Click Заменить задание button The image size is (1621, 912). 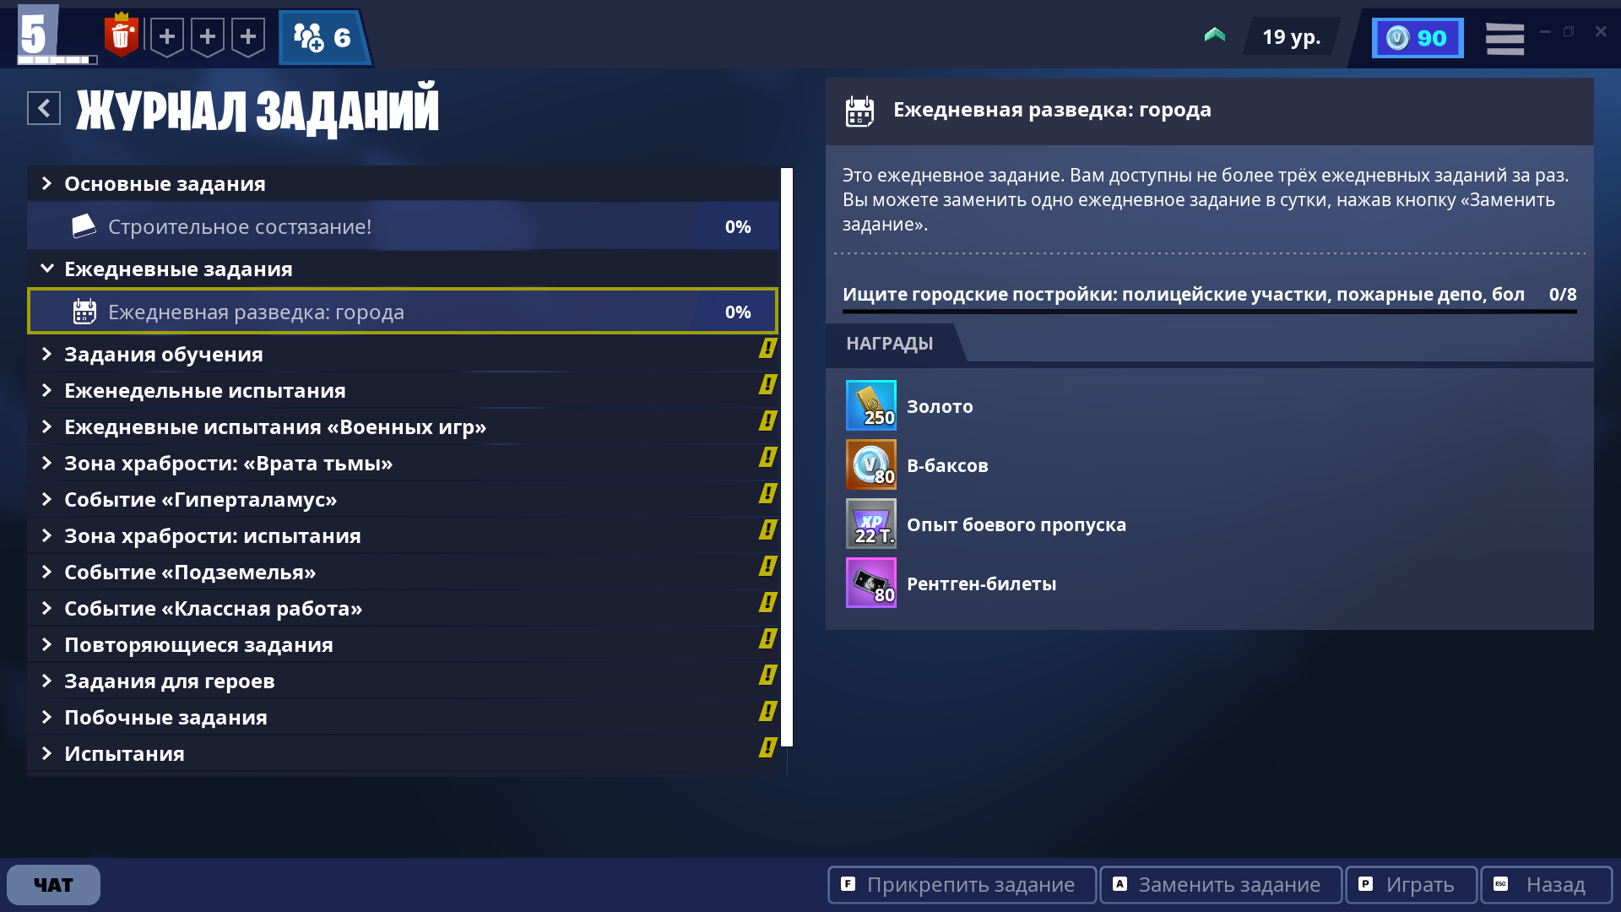[x=1220, y=884]
